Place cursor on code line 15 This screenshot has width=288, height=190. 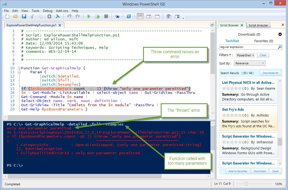[x=106, y=89]
